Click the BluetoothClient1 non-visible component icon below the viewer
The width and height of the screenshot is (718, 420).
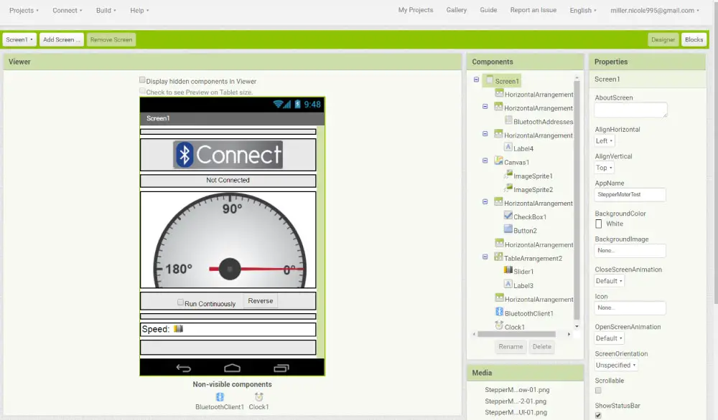(220, 396)
